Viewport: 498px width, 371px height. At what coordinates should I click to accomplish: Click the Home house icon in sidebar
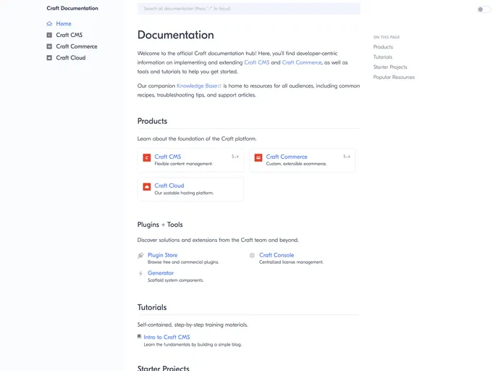point(49,23)
